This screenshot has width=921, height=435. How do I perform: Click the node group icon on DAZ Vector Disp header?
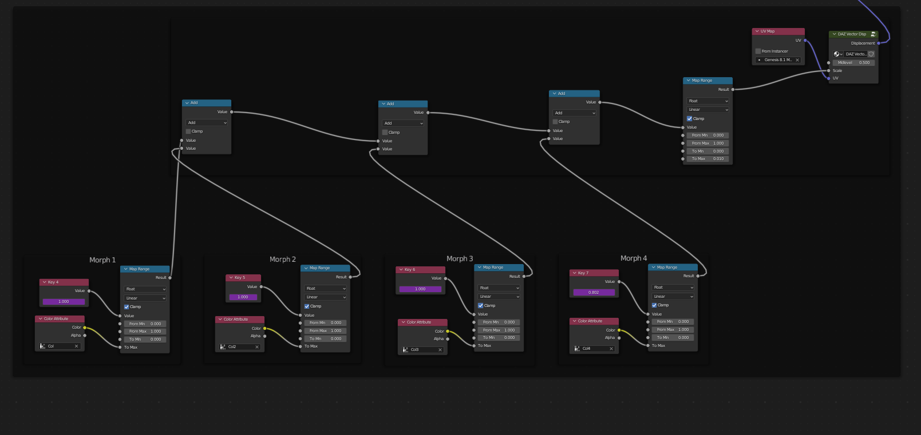873,34
